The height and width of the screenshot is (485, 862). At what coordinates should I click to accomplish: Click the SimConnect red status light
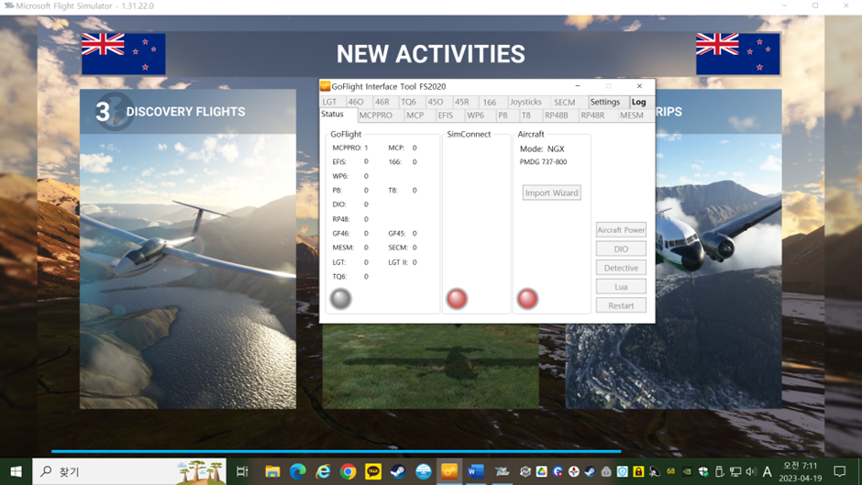tap(457, 299)
